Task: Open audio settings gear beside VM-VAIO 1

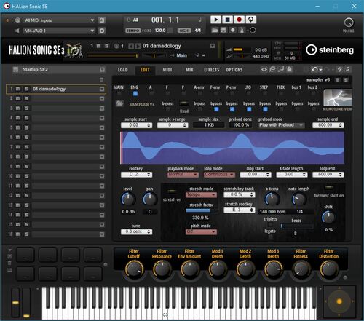Action: (102, 31)
